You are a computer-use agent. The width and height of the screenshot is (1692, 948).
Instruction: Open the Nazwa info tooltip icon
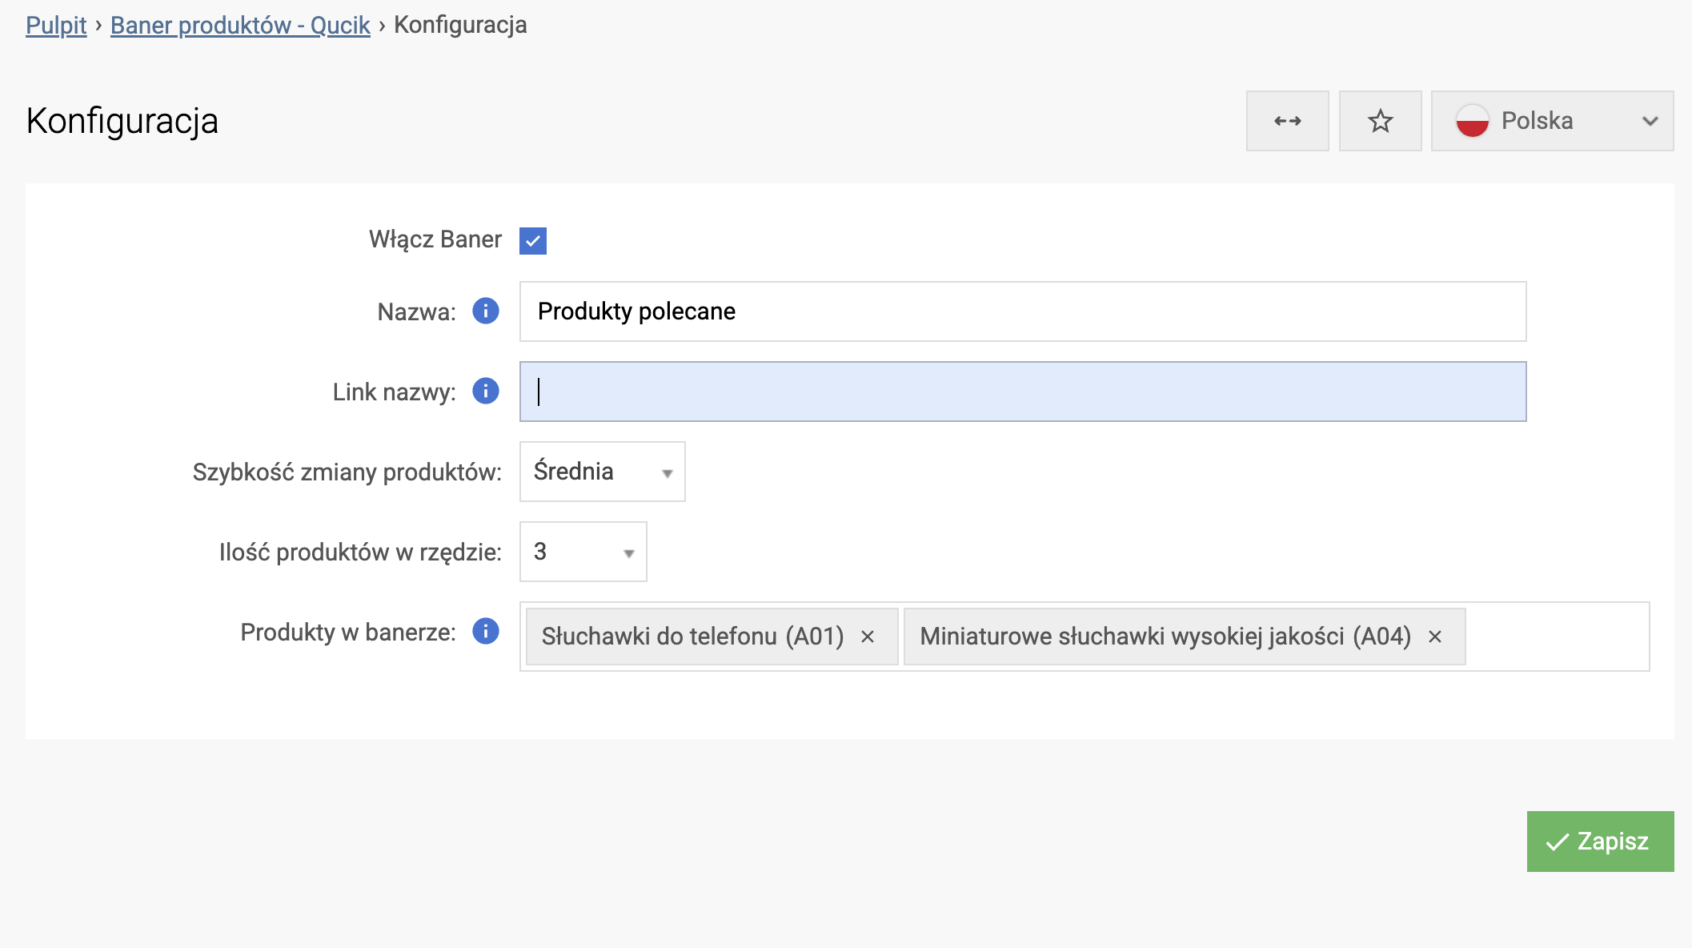tap(484, 312)
